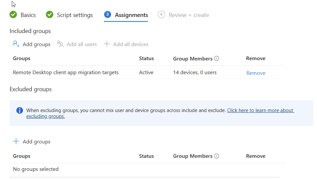The image size is (317, 180).
Task: Click the people icon next to Add all users
Action: [x=60, y=44]
